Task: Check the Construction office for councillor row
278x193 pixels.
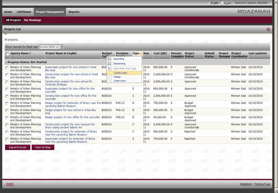Action: pyautogui.click(x=7, y=96)
